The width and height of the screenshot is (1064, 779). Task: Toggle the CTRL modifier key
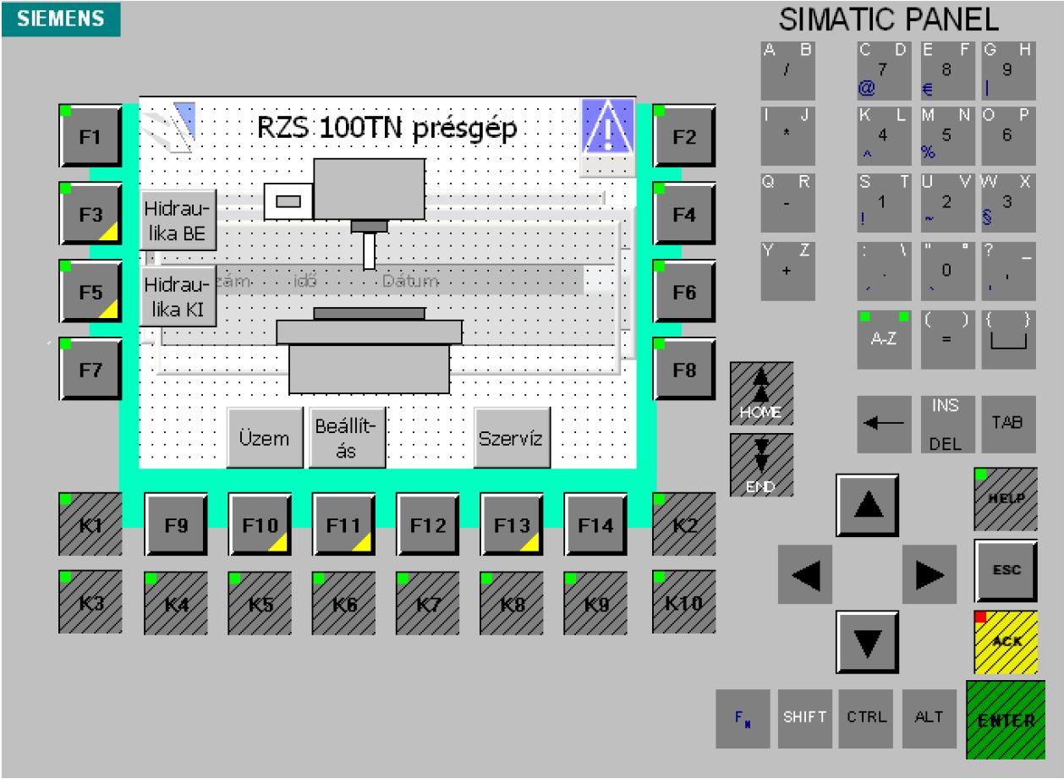[x=867, y=719]
